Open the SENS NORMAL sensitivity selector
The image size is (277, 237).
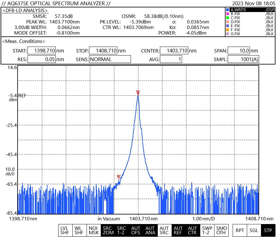tap(110, 59)
